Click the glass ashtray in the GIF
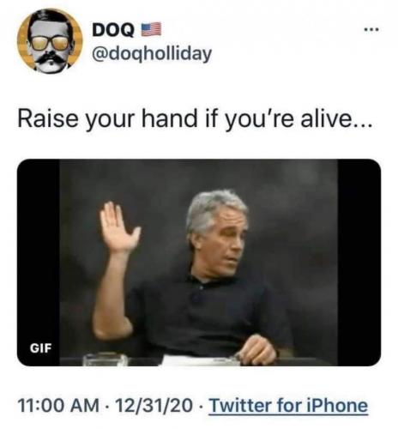The height and width of the screenshot is (429, 398). [106, 360]
